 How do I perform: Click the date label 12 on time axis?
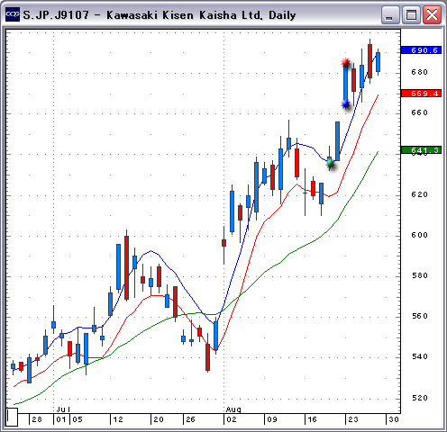118,419
